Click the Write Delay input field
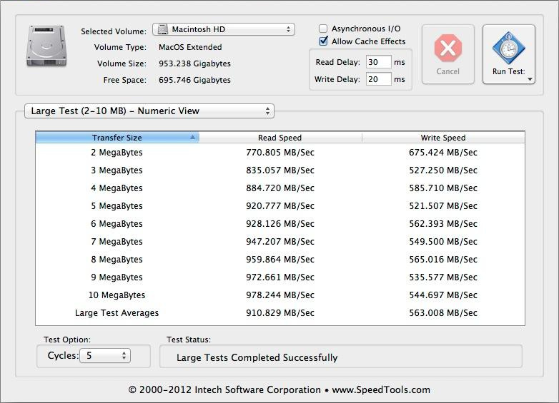Screen dimensions: 559x403 click(379, 79)
